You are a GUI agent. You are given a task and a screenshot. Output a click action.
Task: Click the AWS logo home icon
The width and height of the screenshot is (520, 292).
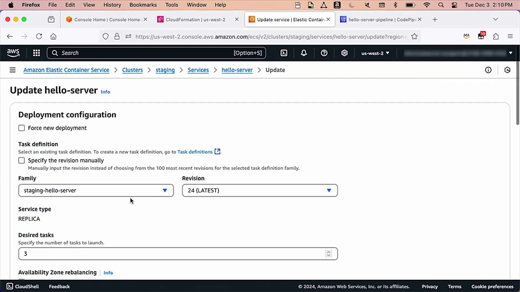[x=13, y=53]
